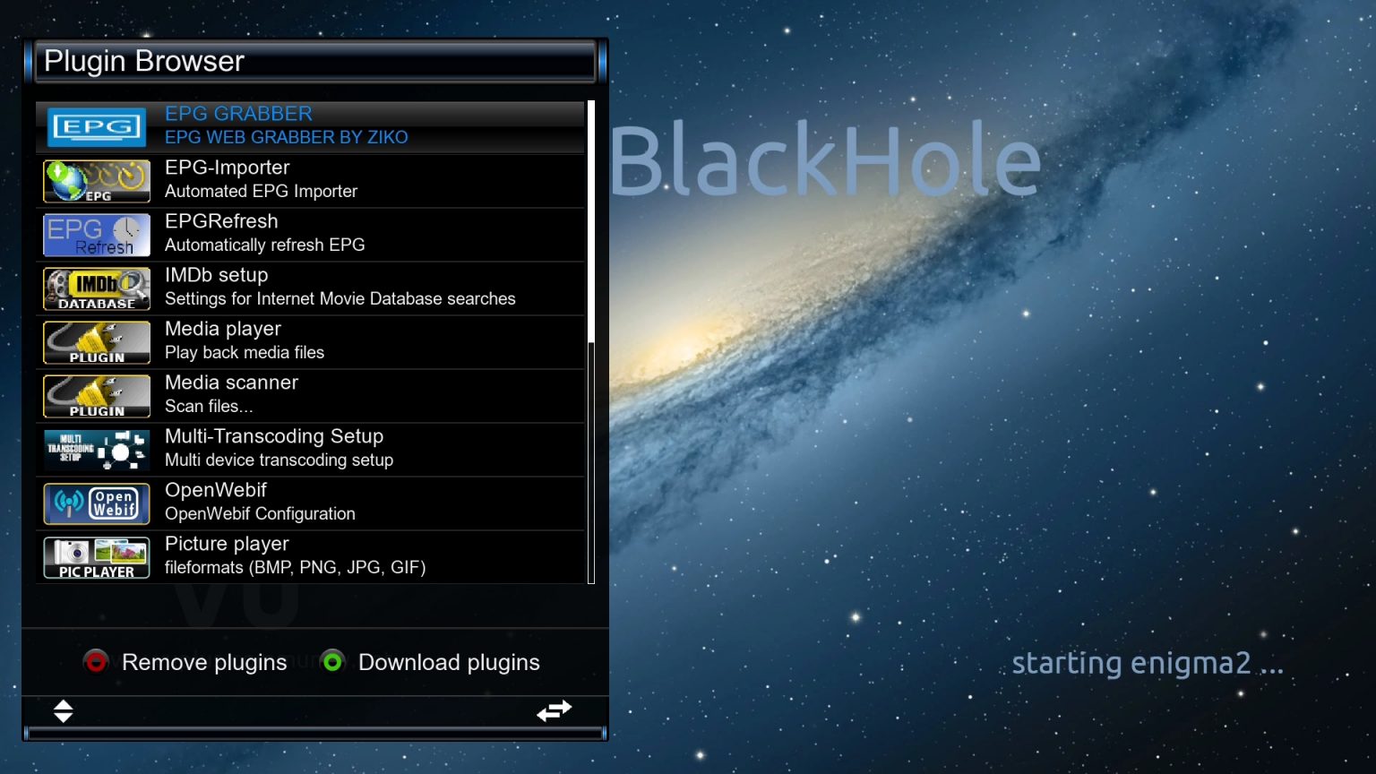Select fileformats (BMP, PNG, JPG, GIF) text
The height and width of the screenshot is (774, 1376).
pyautogui.click(x=295, y=567)
